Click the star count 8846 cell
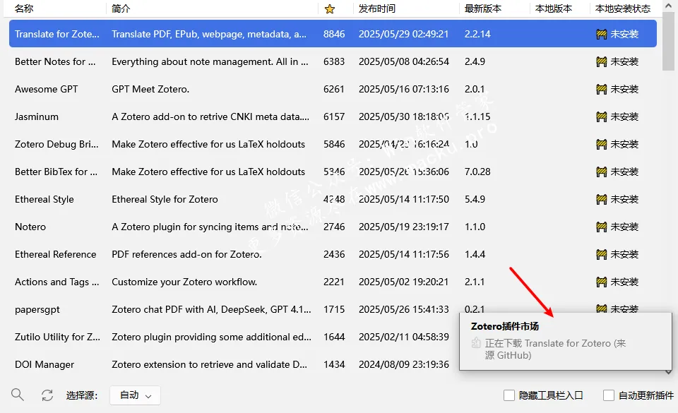This screenshot has height=413, width=678. tap(334, 34)
